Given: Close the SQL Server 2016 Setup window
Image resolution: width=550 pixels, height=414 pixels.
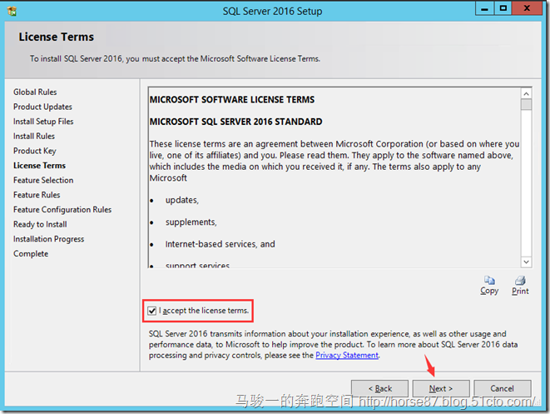Looking at the screenshot, I should [x=527, y=8].
